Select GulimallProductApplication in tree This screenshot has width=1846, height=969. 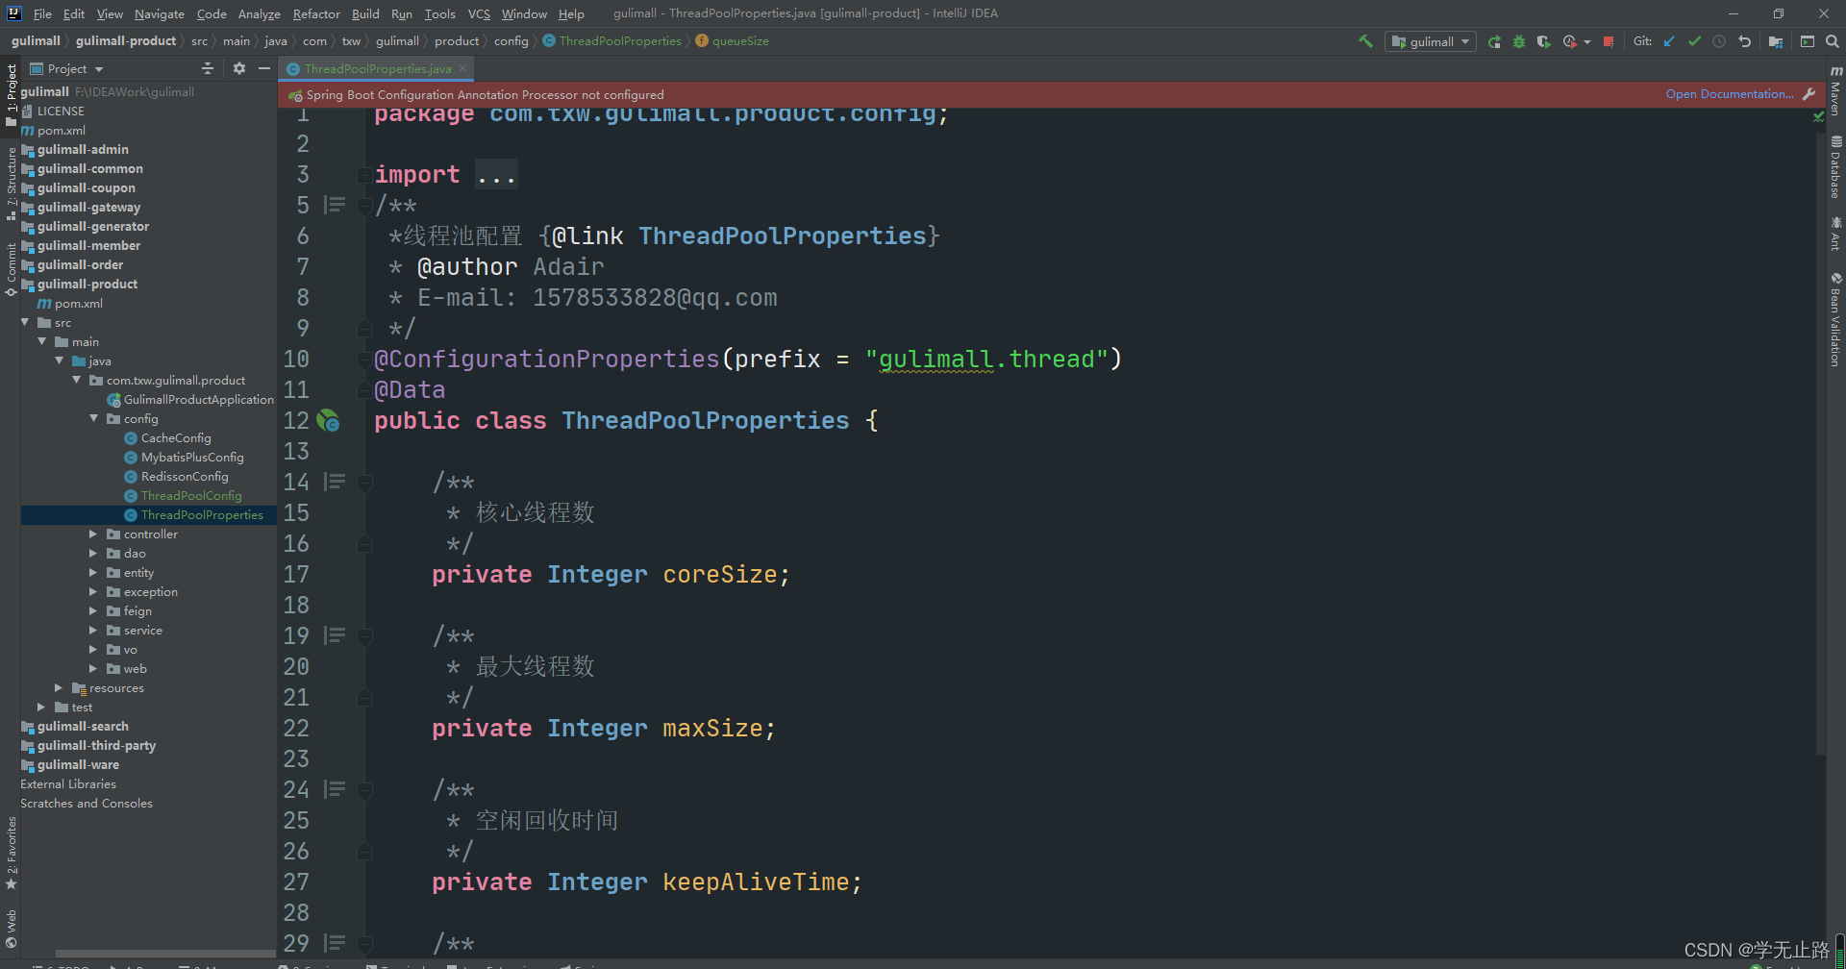click(x=198, y=399)
